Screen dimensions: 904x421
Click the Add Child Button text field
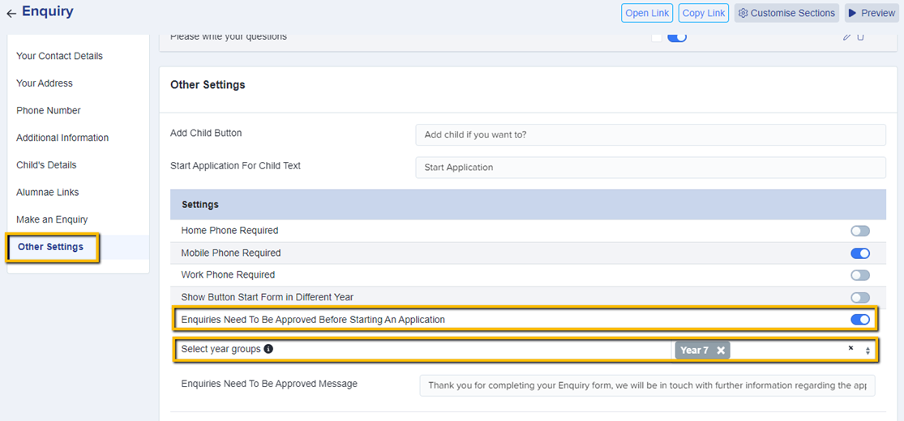(x=649, y=135)
